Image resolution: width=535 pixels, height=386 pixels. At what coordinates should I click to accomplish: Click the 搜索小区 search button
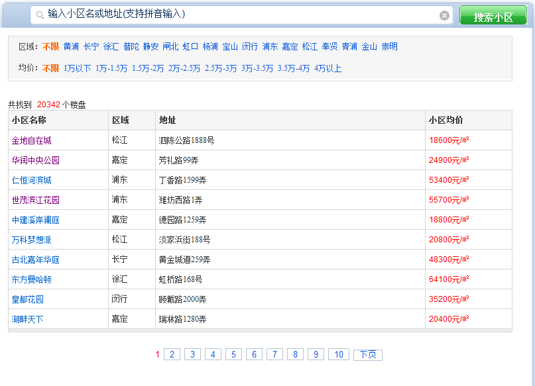493,16
